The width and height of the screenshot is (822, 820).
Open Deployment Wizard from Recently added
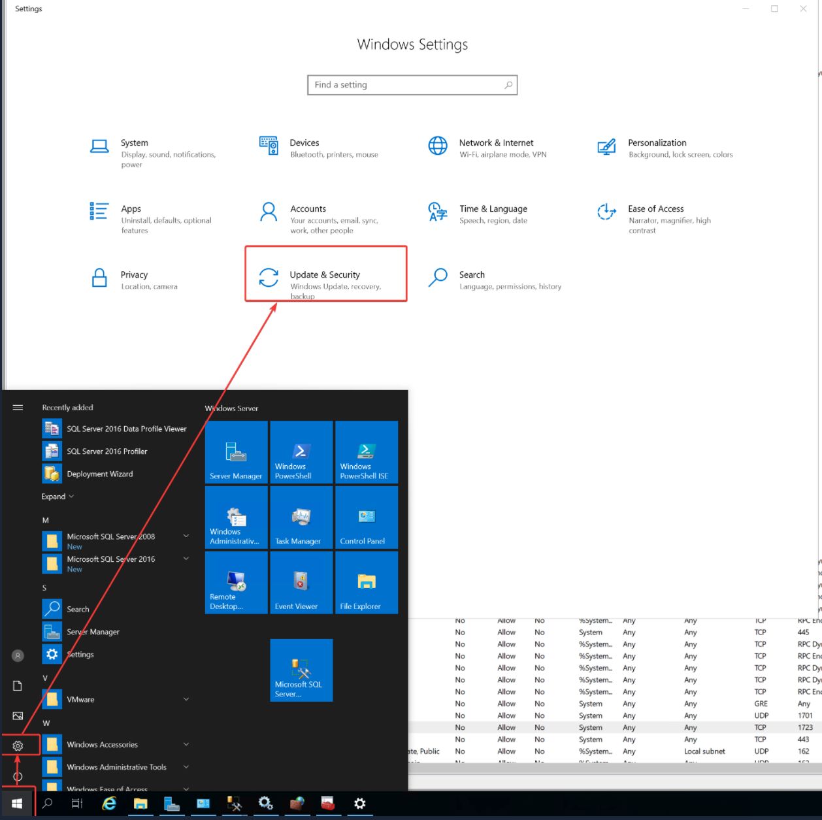pyautogui.click(x=115, y=474)
